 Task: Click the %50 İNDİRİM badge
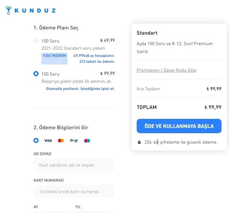(54, 56)
